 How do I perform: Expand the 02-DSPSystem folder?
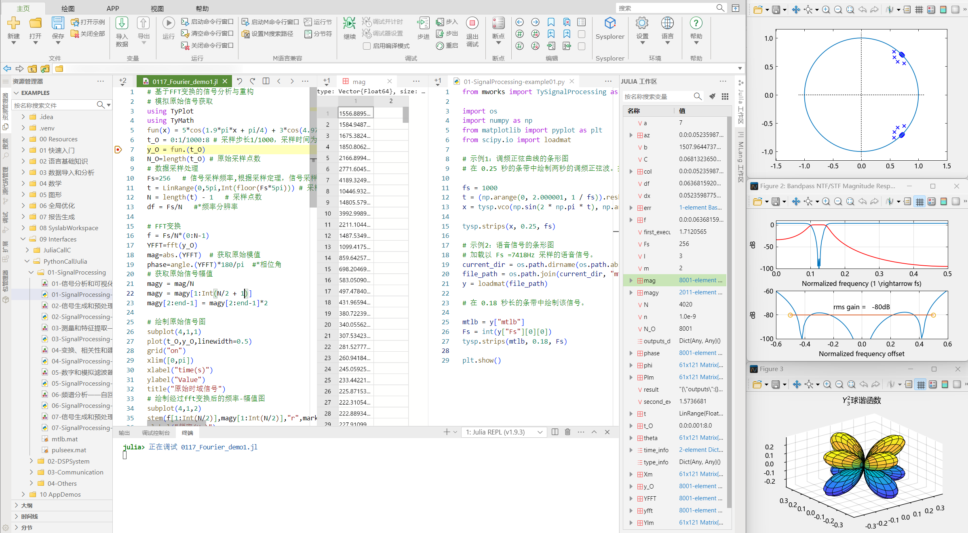32,461
